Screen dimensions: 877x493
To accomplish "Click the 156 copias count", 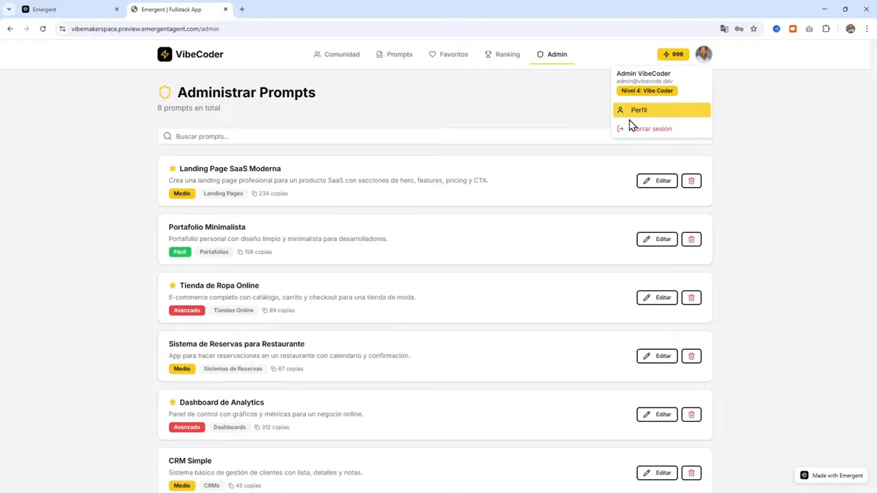I will tap(255, 252).
